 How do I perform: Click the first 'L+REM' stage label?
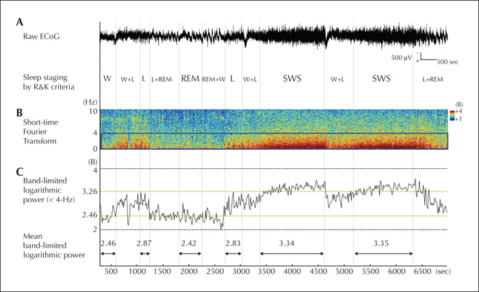pyautogui.click(x=161, y=79)
